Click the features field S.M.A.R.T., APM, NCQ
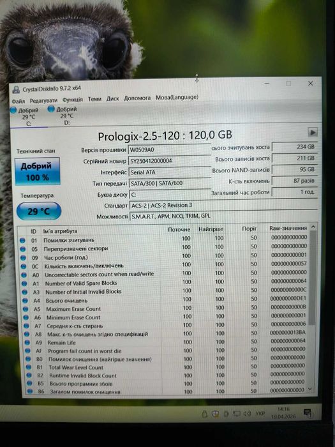This screenshot has height=447, width=335. click(x=223, y=216)
